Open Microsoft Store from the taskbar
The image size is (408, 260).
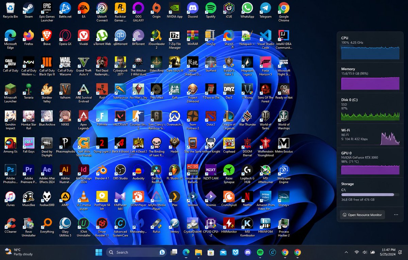pyautogui.click(x=210, y=252)
